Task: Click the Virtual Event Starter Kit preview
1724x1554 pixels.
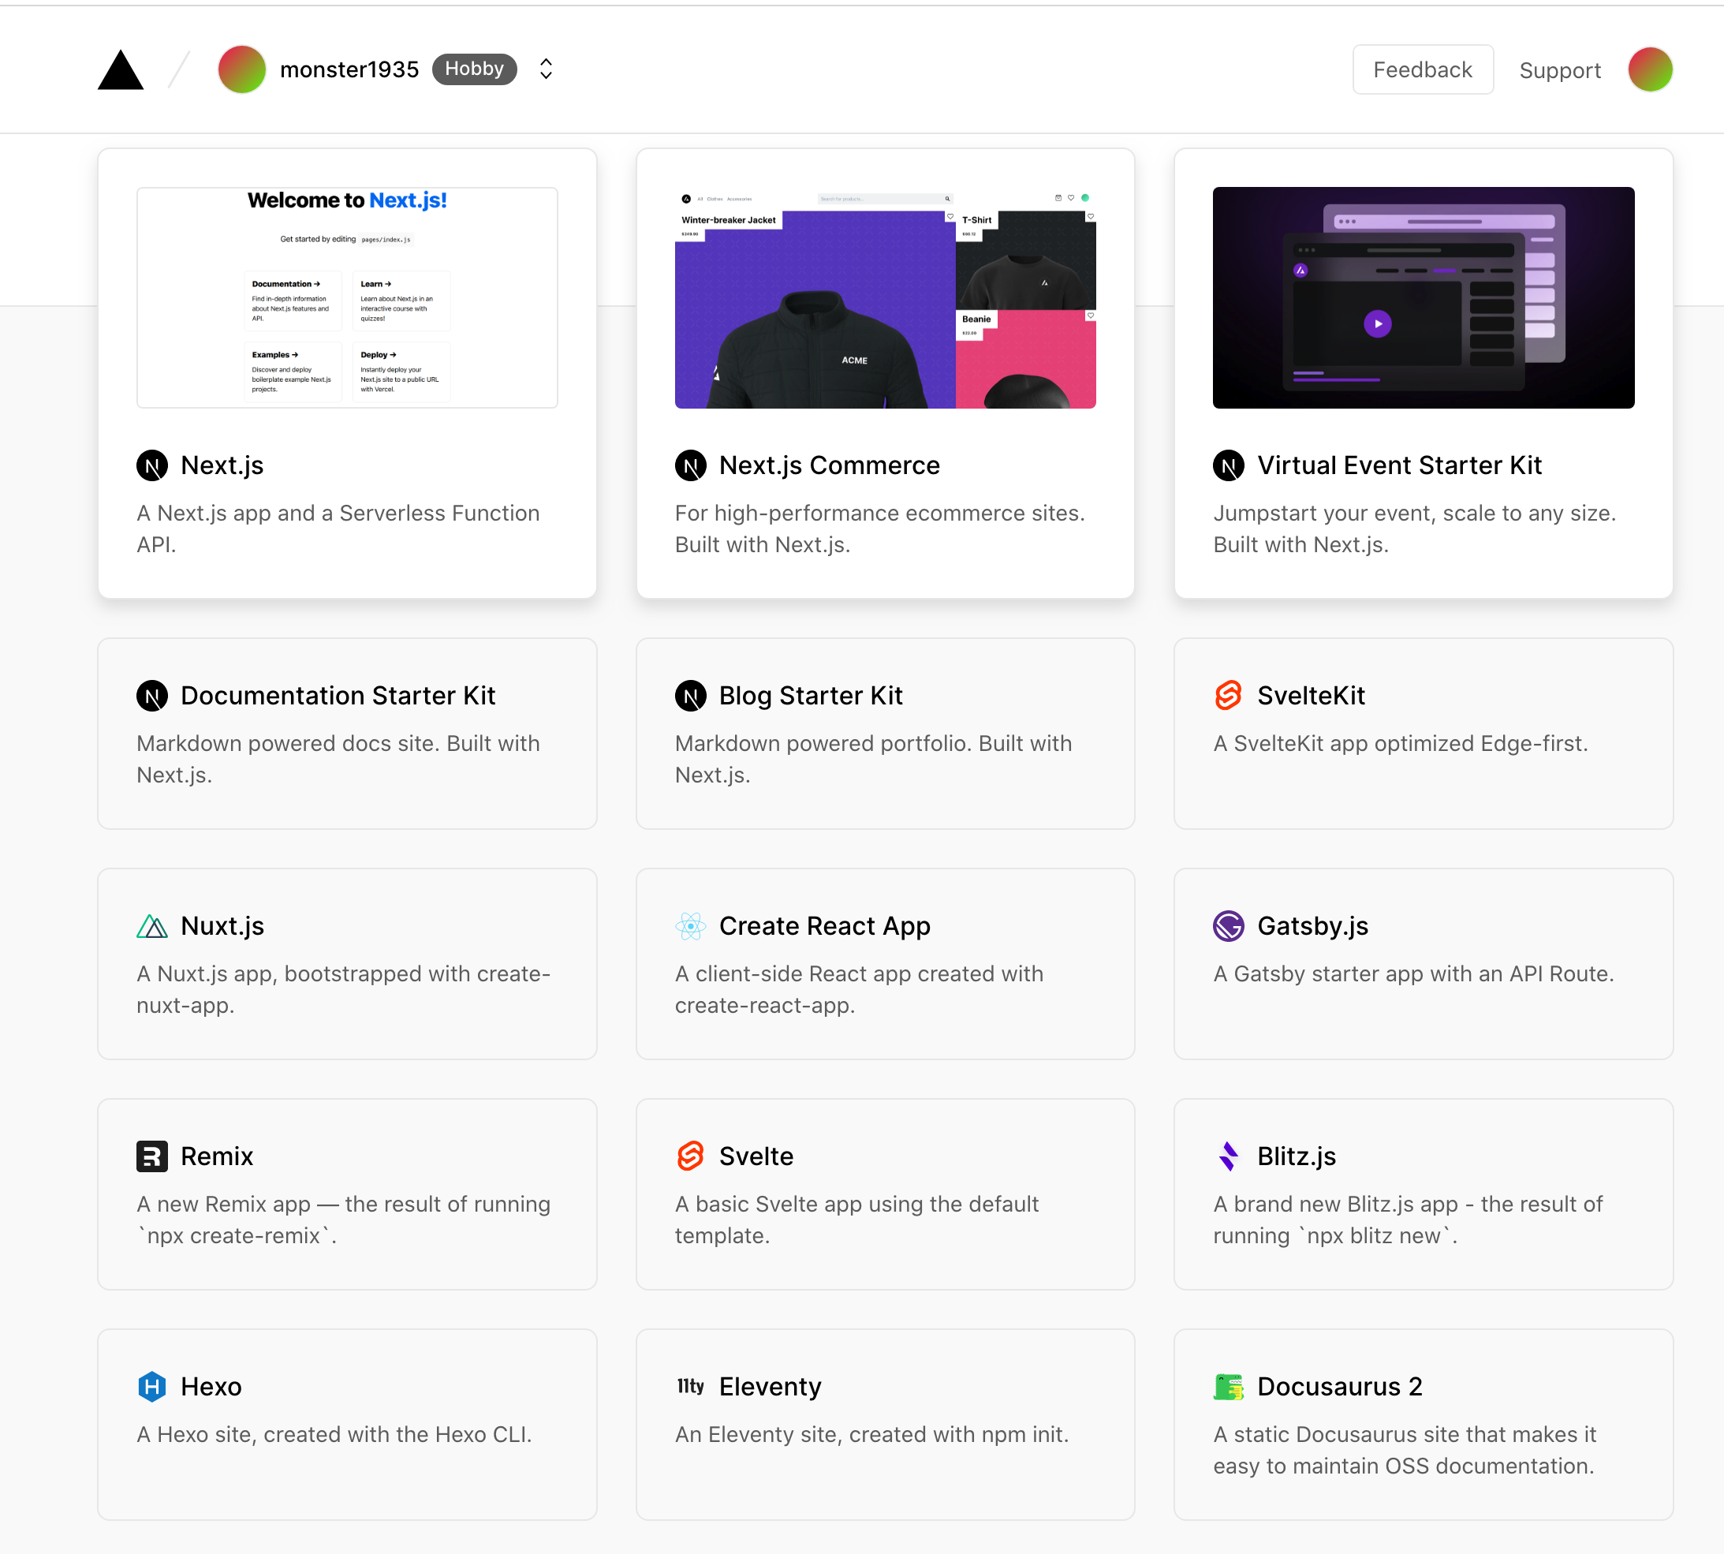Action: click(1424, 297)
